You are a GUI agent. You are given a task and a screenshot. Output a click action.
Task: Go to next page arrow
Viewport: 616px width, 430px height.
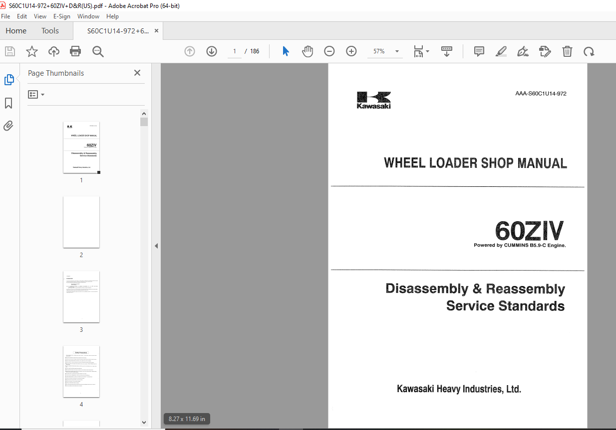tap(212, 51)
